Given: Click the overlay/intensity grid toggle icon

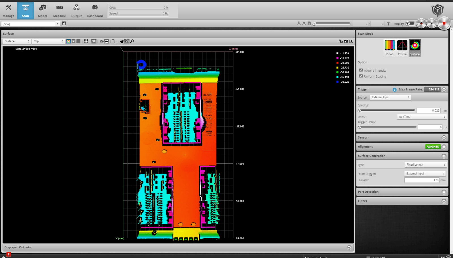Looking at the screenshot, I should click(x=86, y=41).
